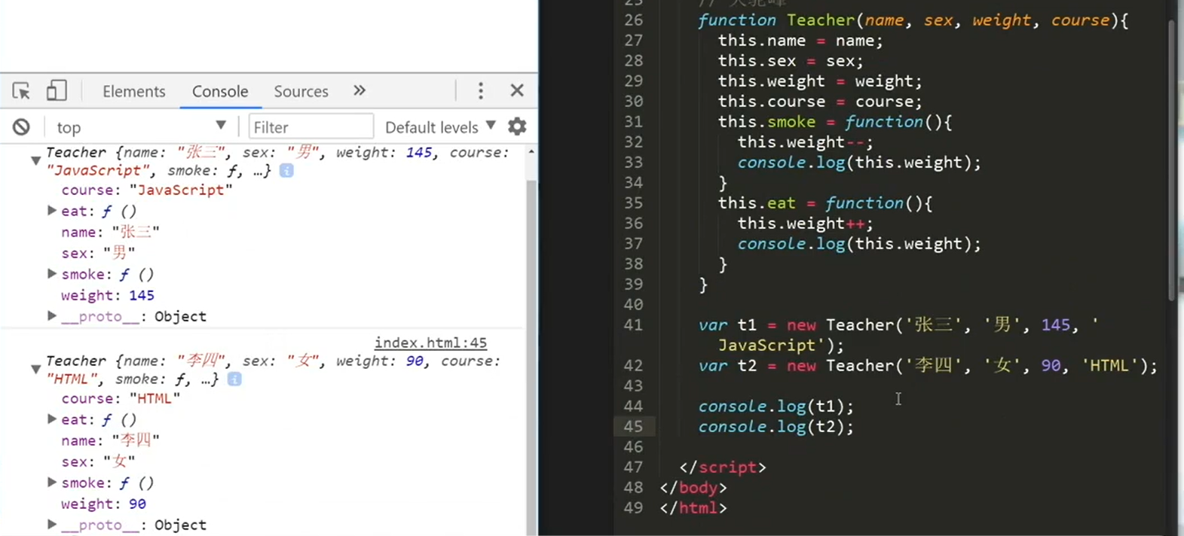Collapse the first Teacher object (张三)
1184x536 pixels.
pos(35,161)
